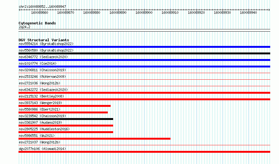Click the nsv5560580 (ByrskaBishop2022) label
279x164 pixels.
tap(46, 50)
